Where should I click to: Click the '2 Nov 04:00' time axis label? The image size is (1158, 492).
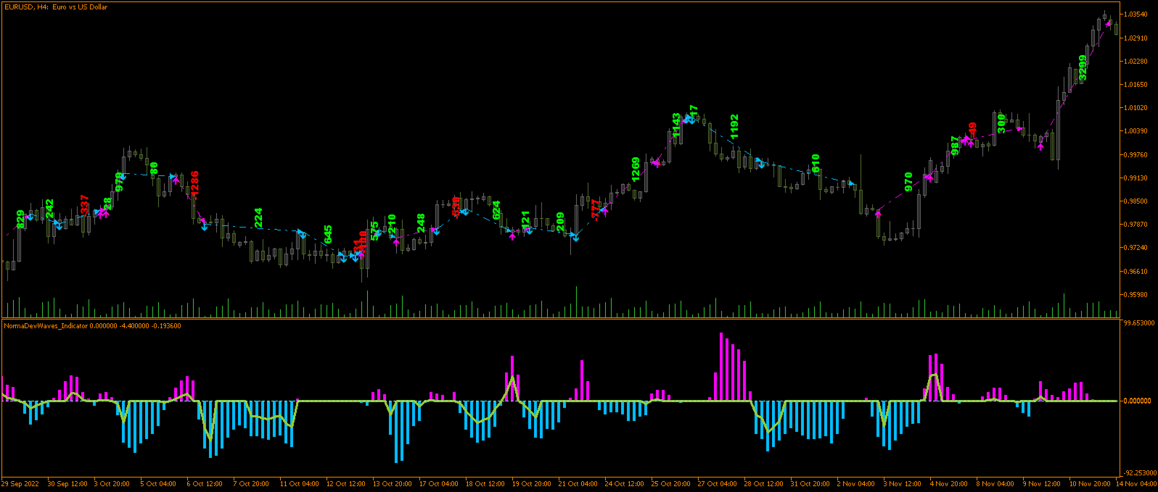coord(856,483)
